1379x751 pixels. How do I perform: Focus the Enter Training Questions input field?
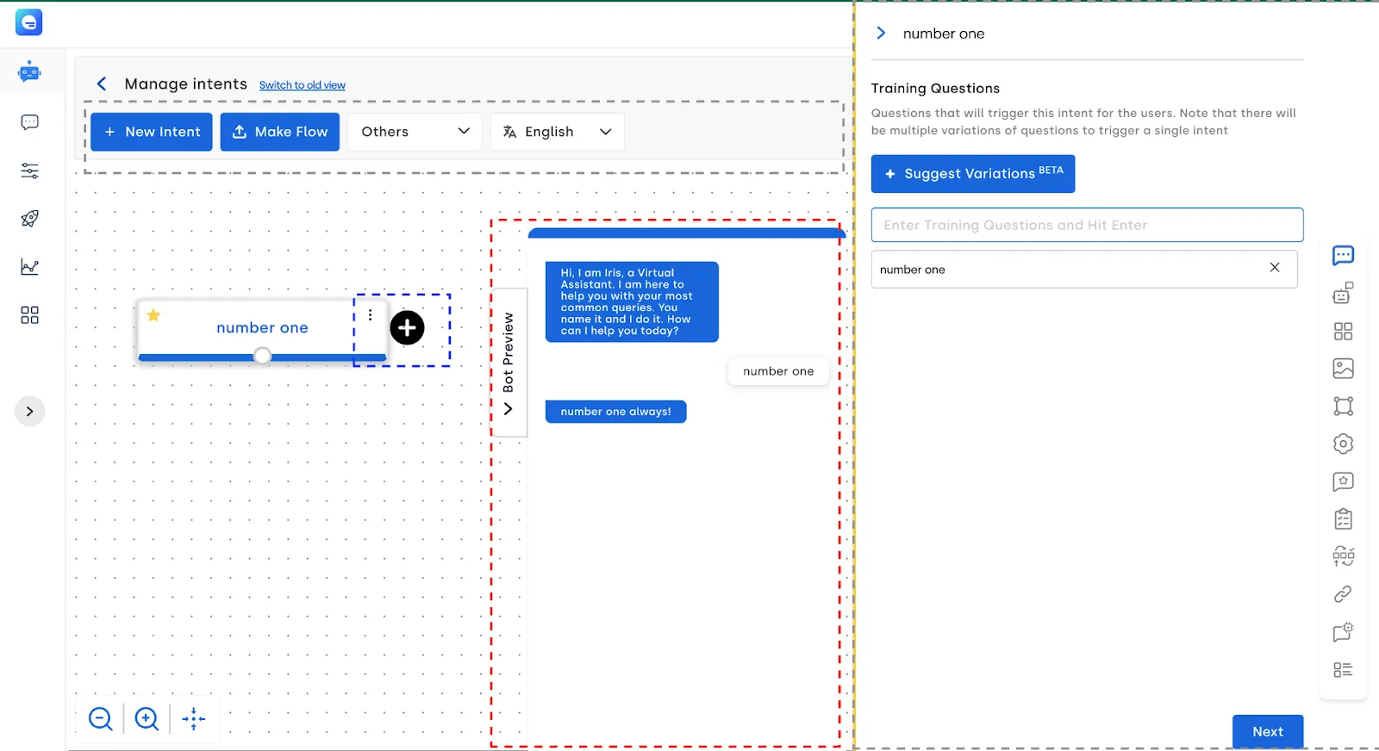coord(1087,225)
